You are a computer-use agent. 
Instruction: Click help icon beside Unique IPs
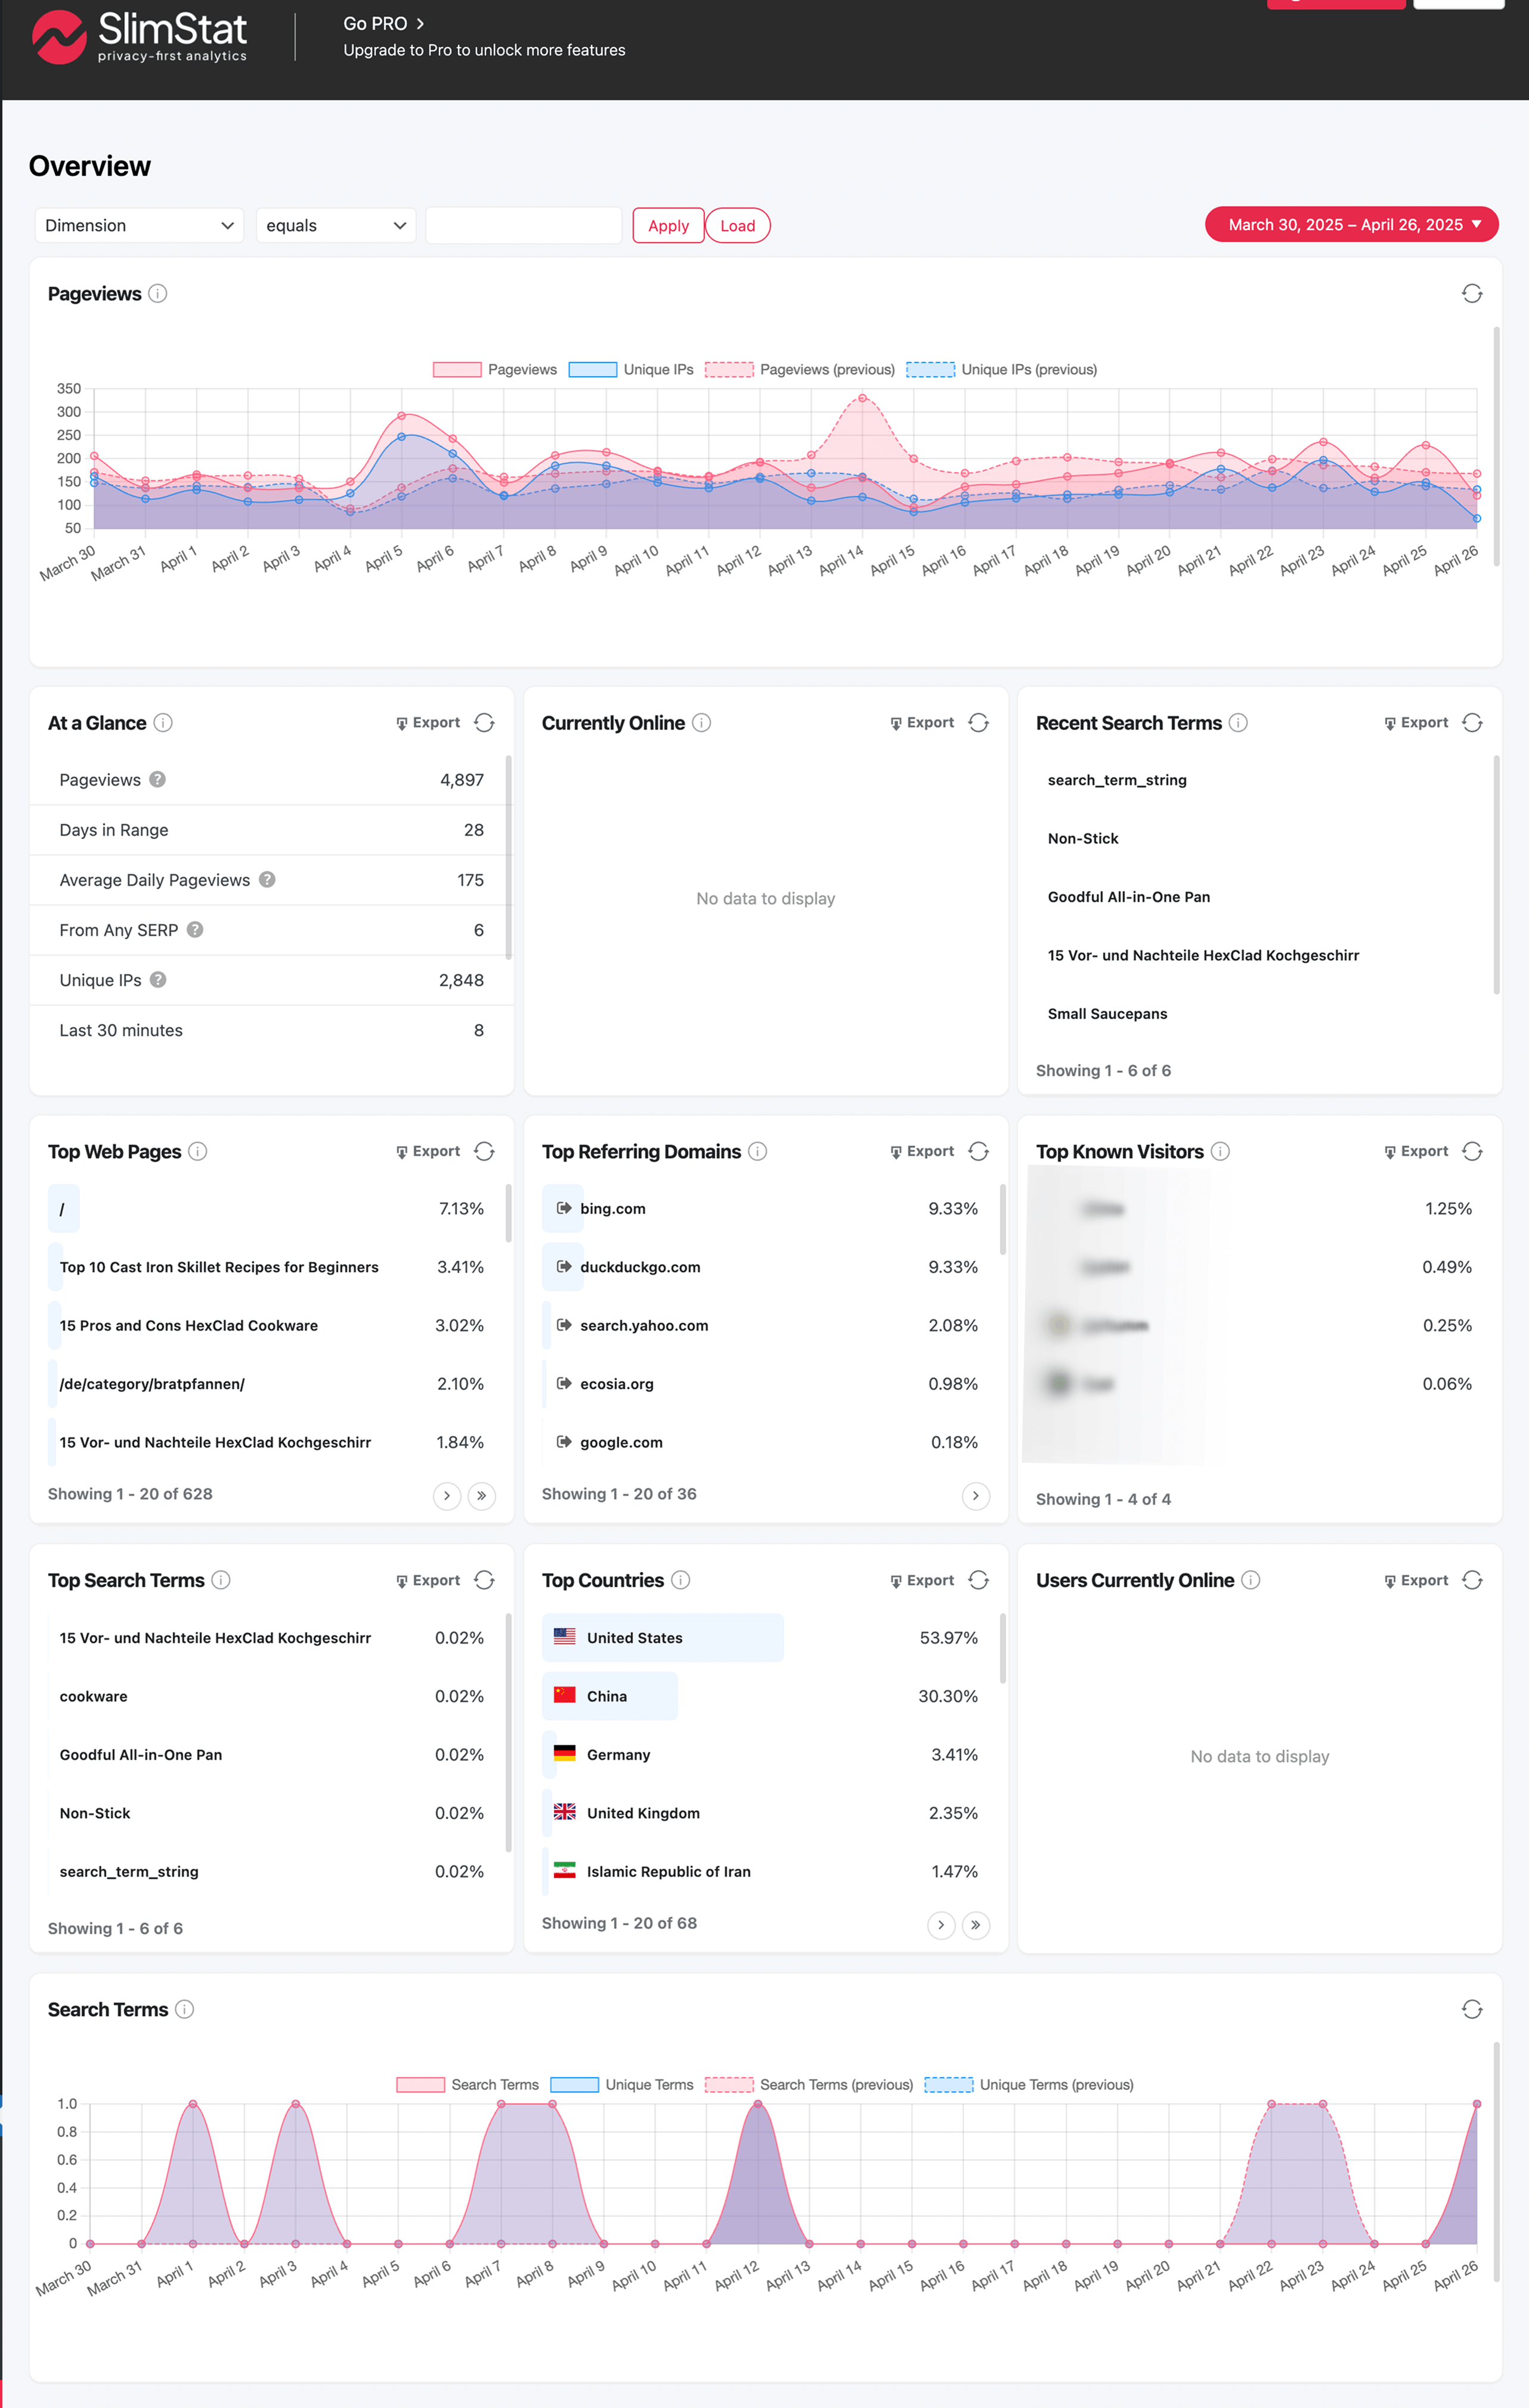coord(158,980)
